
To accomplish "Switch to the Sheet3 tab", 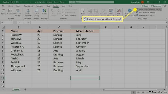I will (16, 89).
